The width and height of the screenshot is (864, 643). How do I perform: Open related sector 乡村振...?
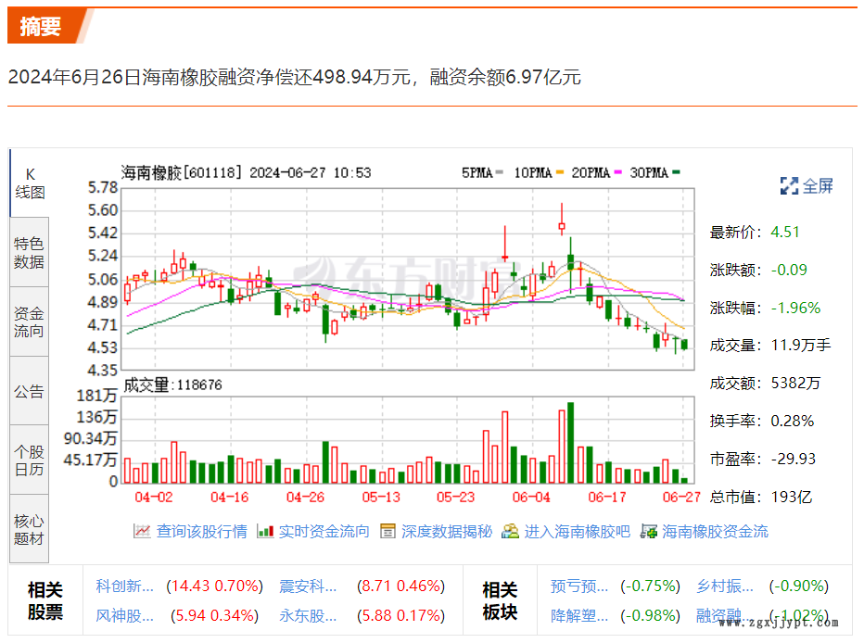tap(725, 586)
